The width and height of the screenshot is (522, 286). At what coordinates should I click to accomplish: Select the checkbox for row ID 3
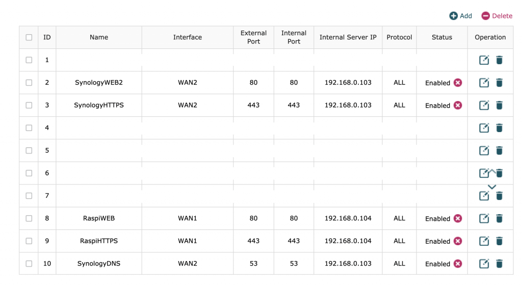(x=29, y=106)
